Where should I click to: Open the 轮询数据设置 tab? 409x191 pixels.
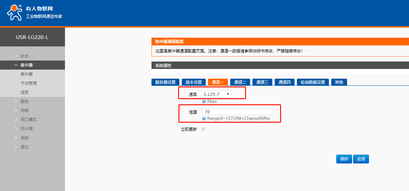coord(313,82)
